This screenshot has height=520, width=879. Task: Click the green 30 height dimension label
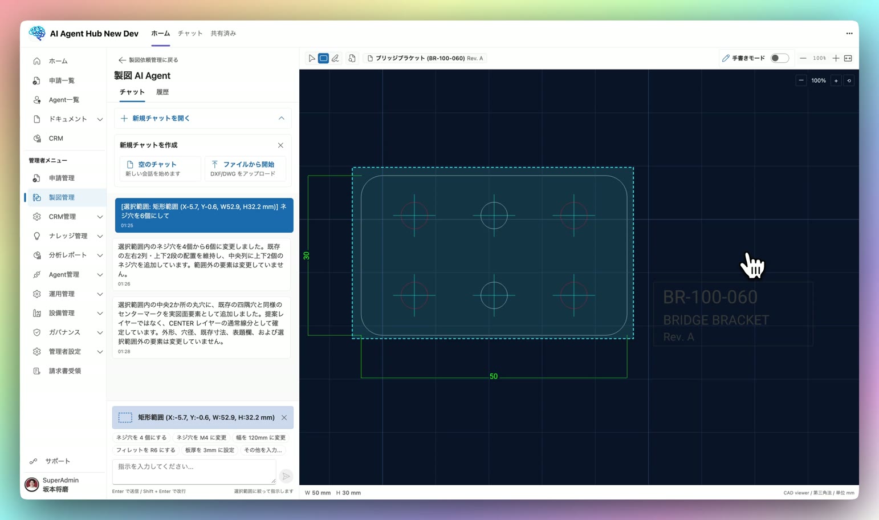click(x=307, y=255)
